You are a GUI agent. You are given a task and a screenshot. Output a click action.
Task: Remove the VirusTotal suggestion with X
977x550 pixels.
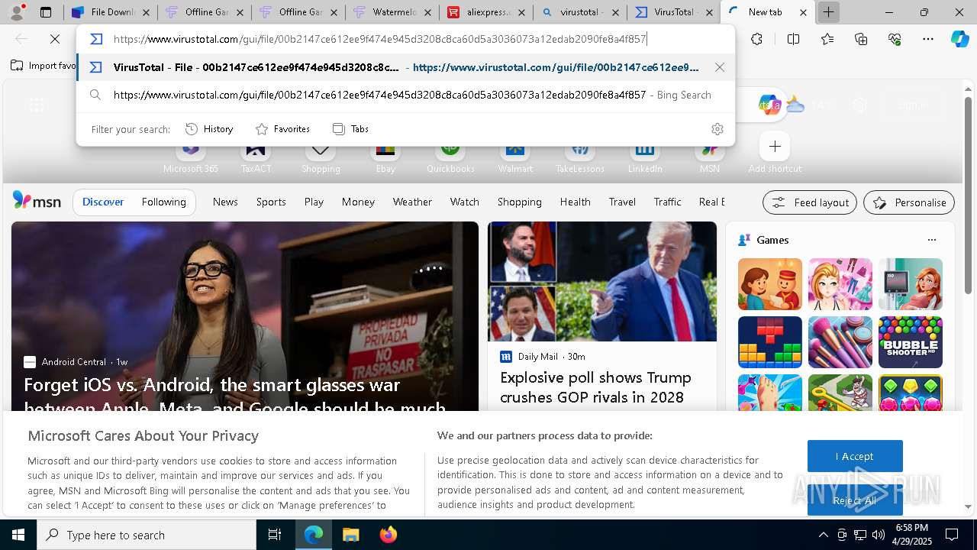coord(719,67)
